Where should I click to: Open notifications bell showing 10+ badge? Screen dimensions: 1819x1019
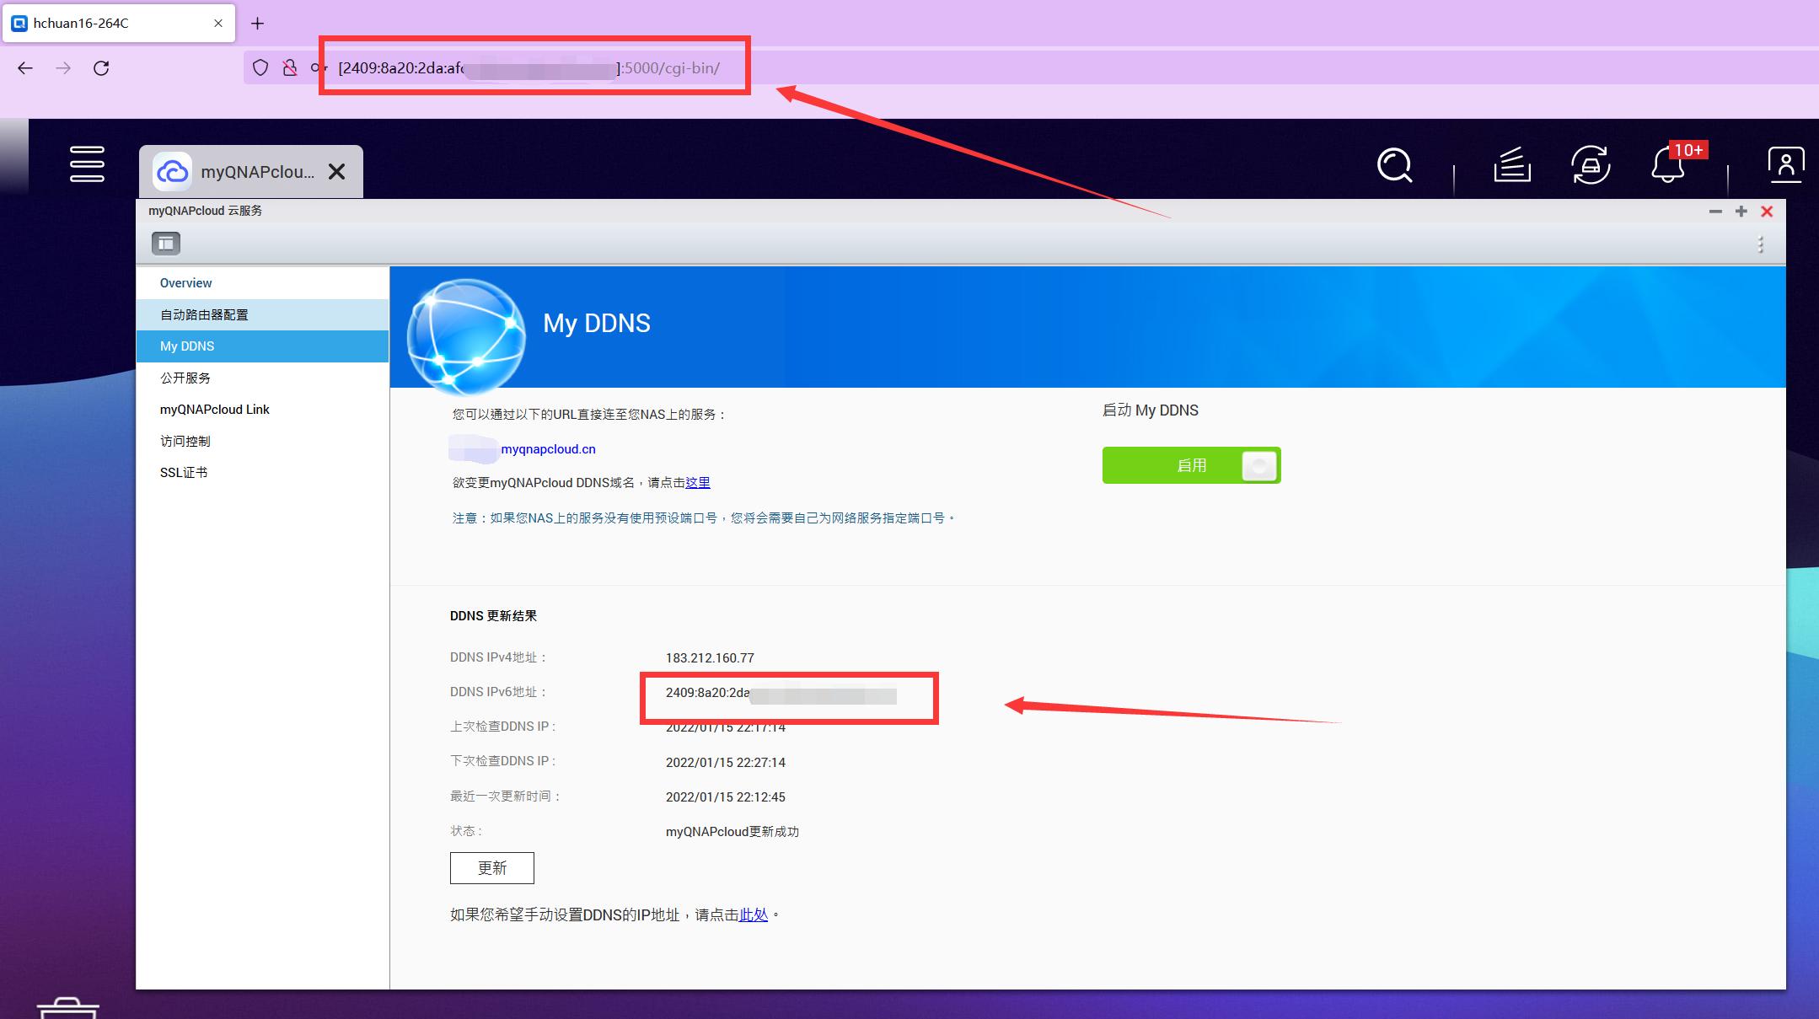(x=1666, y=165)
